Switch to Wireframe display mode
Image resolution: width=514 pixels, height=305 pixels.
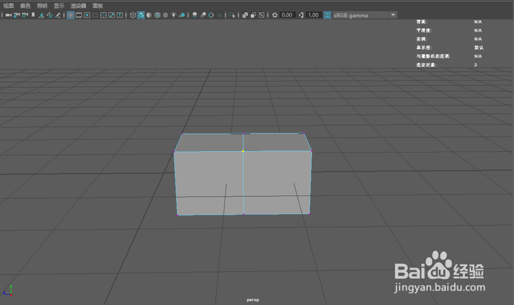pos(133,15)
